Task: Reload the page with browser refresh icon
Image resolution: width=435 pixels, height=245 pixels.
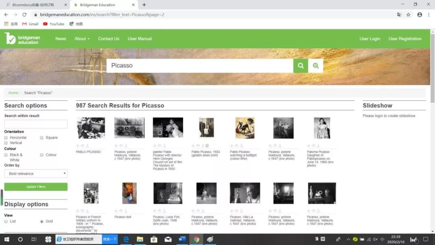Action: [x=24, y=15]
